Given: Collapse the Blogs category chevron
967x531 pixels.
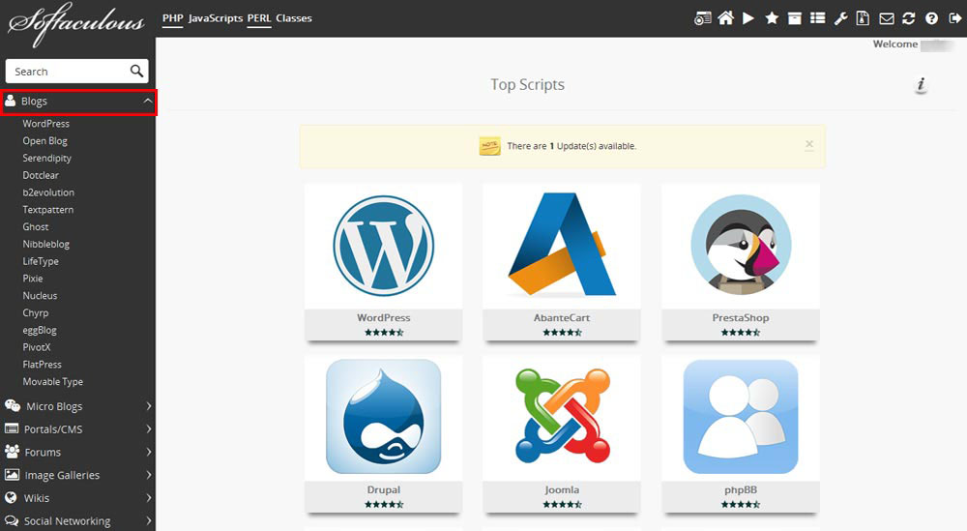Looking at the screenshot, I should (148, 101).
